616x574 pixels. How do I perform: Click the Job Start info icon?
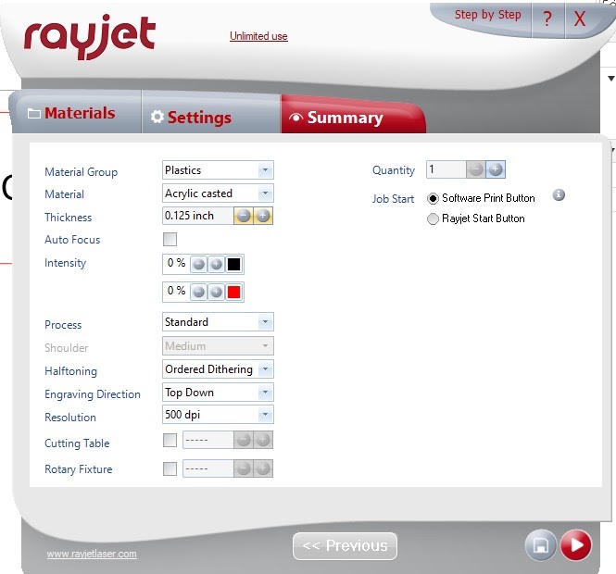[x=559, y=195]
